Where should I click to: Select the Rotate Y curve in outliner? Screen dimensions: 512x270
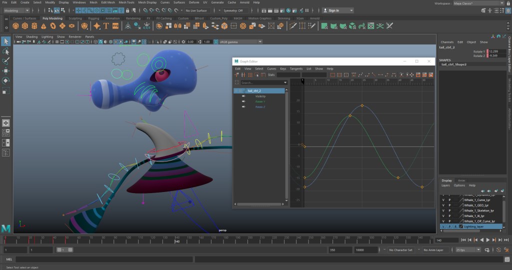pos(260,101)
